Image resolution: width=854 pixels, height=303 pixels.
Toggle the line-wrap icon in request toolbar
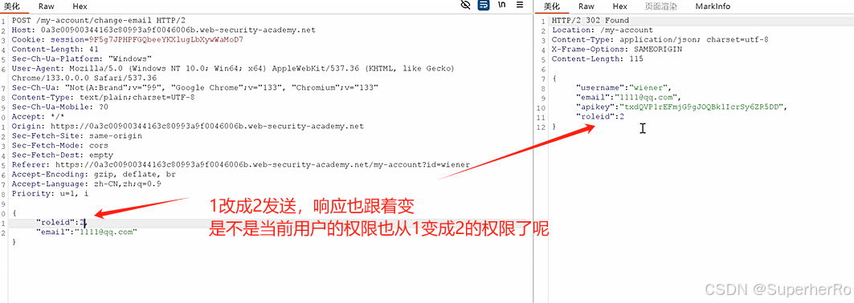click(483, 6)
